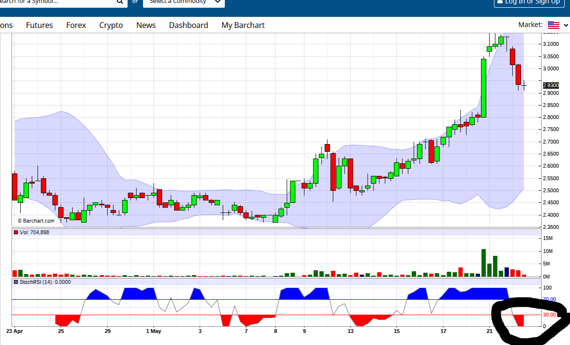Switch to the Futures section
570x345 pixels.
(39, 25)
